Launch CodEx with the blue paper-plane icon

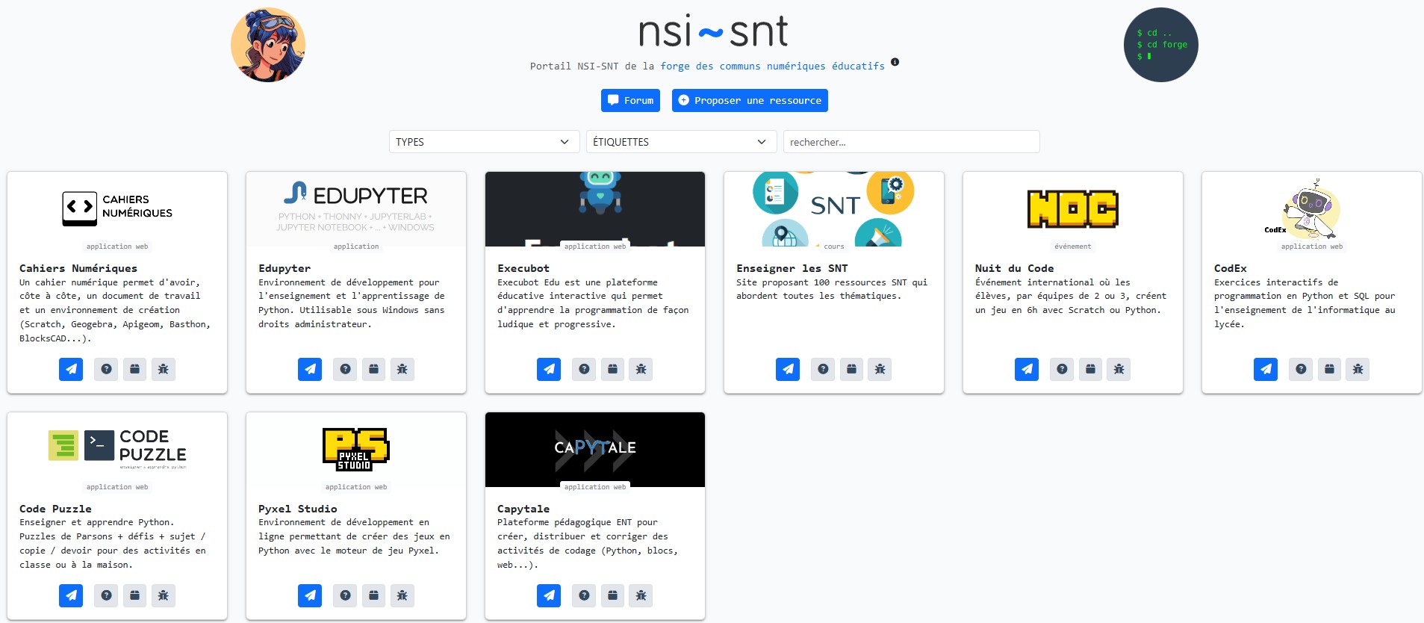click(x=1266, y=369)
